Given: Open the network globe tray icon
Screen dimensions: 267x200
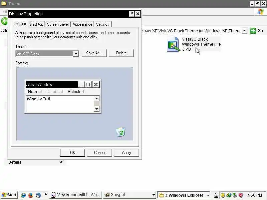Looking at the screenshot, I should pos(229,195).
